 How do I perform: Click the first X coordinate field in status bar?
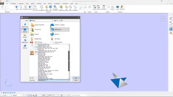44,95
